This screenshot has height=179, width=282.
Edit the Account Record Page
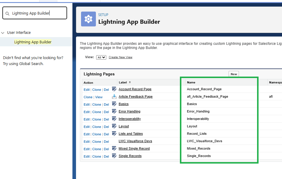86,90
